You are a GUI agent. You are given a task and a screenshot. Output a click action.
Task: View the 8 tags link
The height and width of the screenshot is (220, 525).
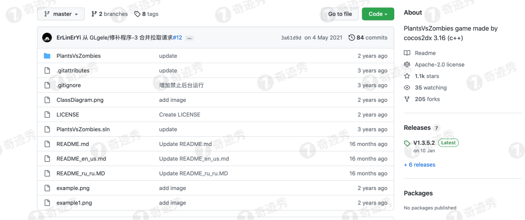click(146, 14)
